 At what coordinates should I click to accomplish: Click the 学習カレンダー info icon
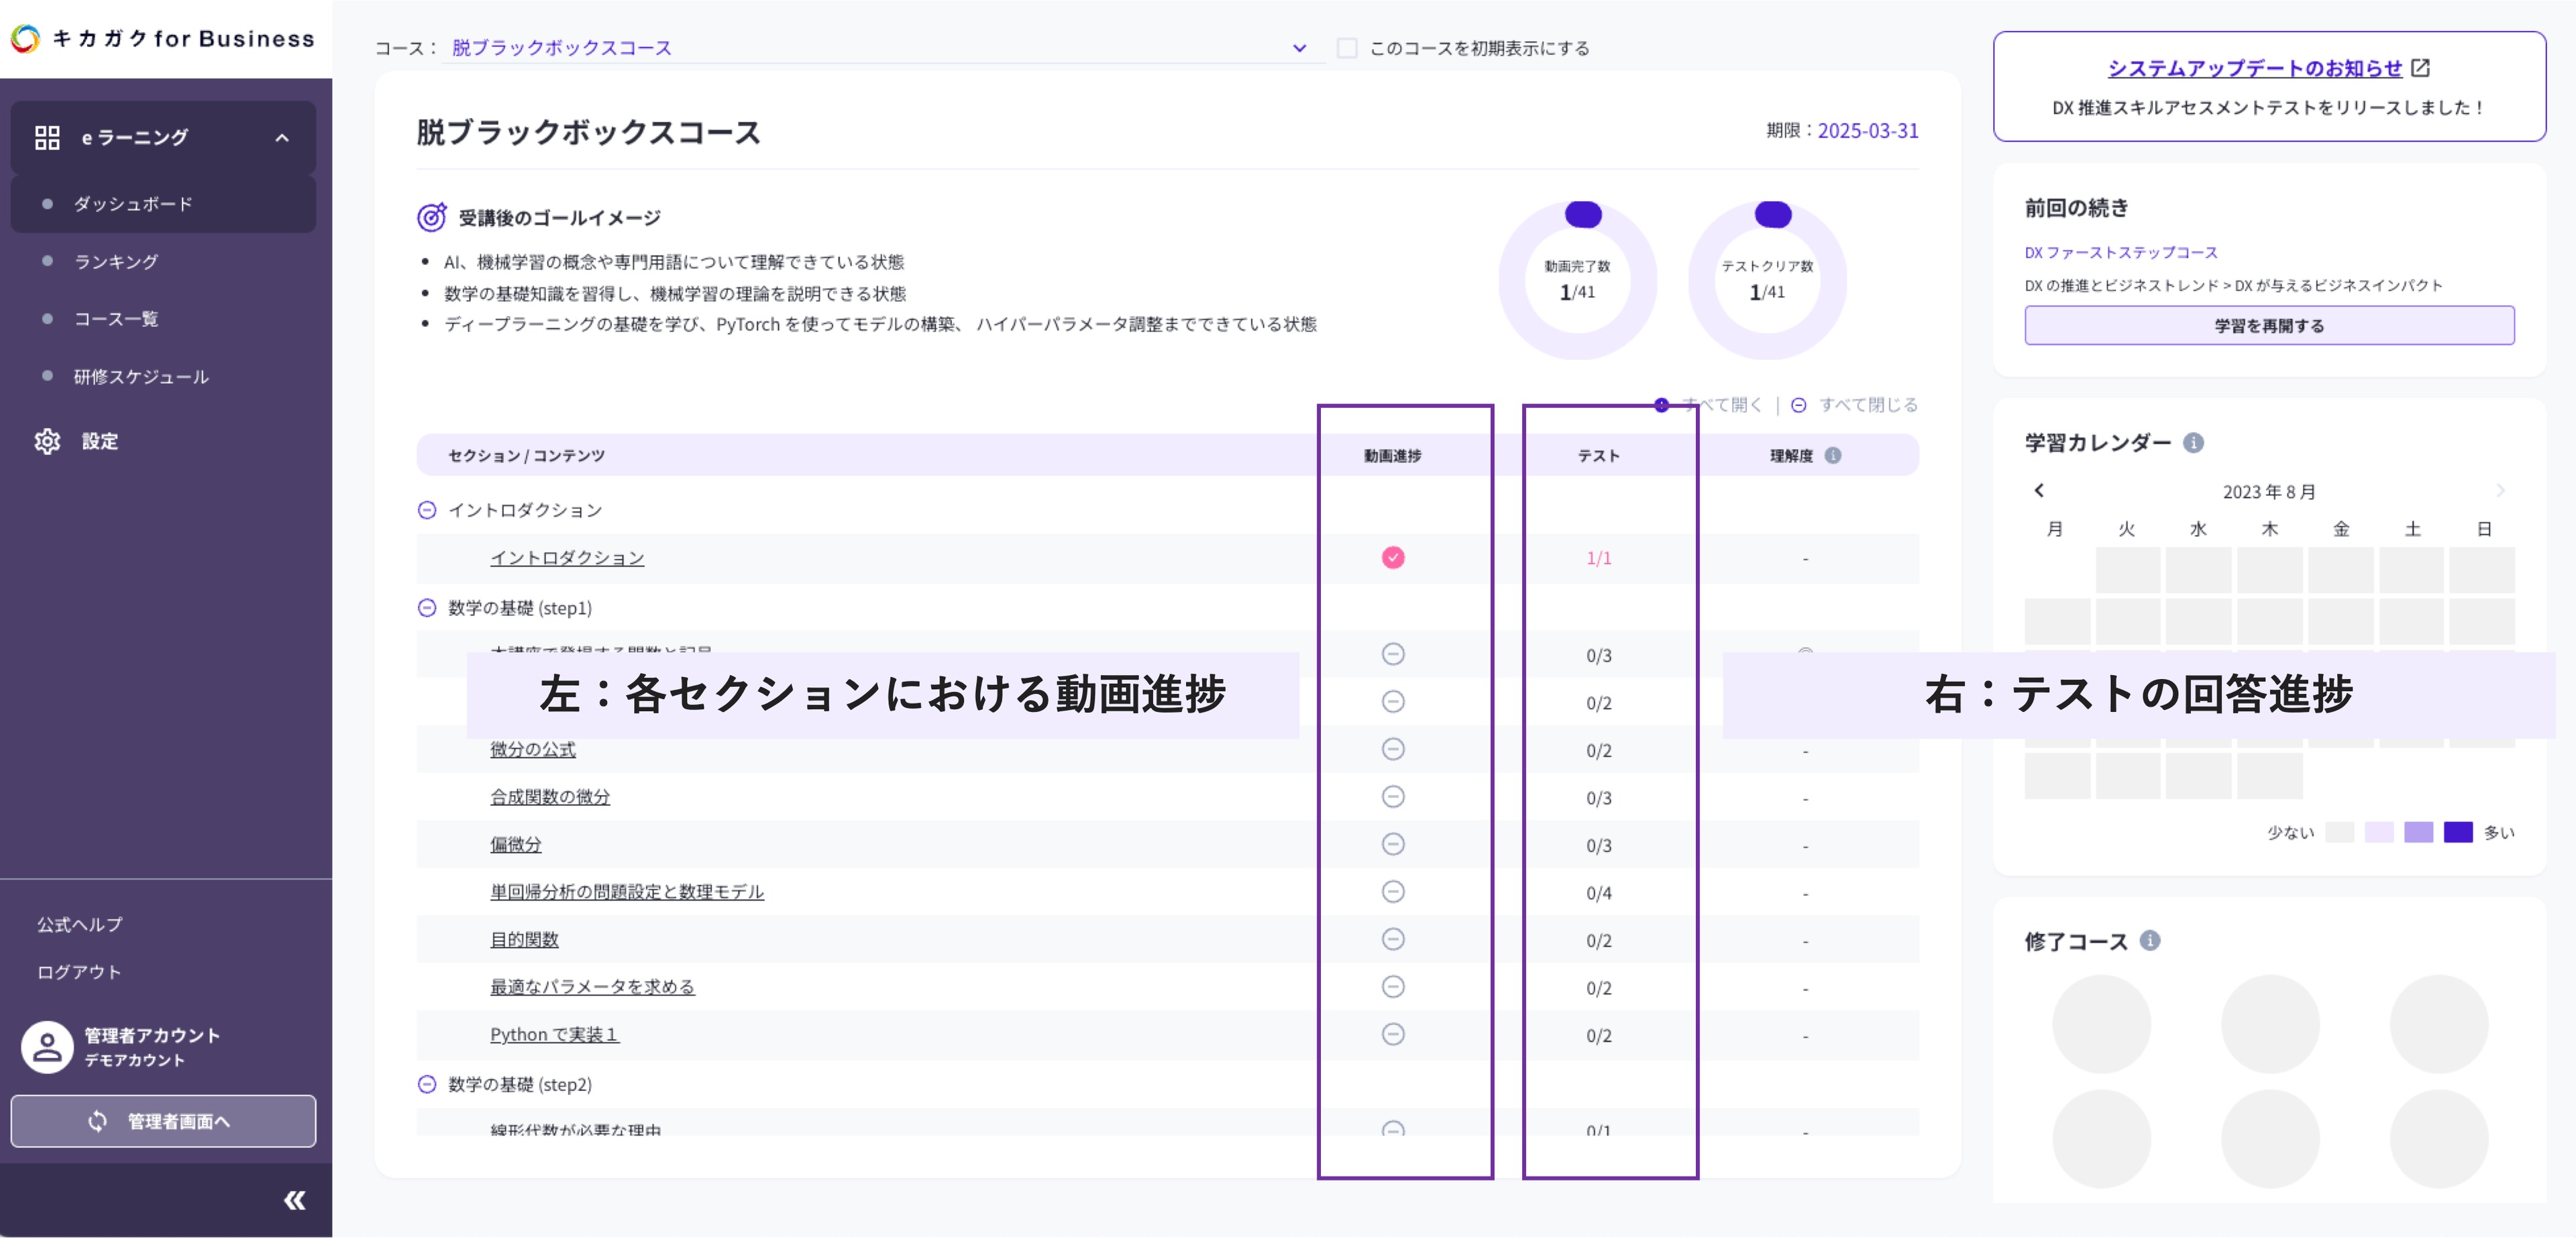pos(2193,442)
